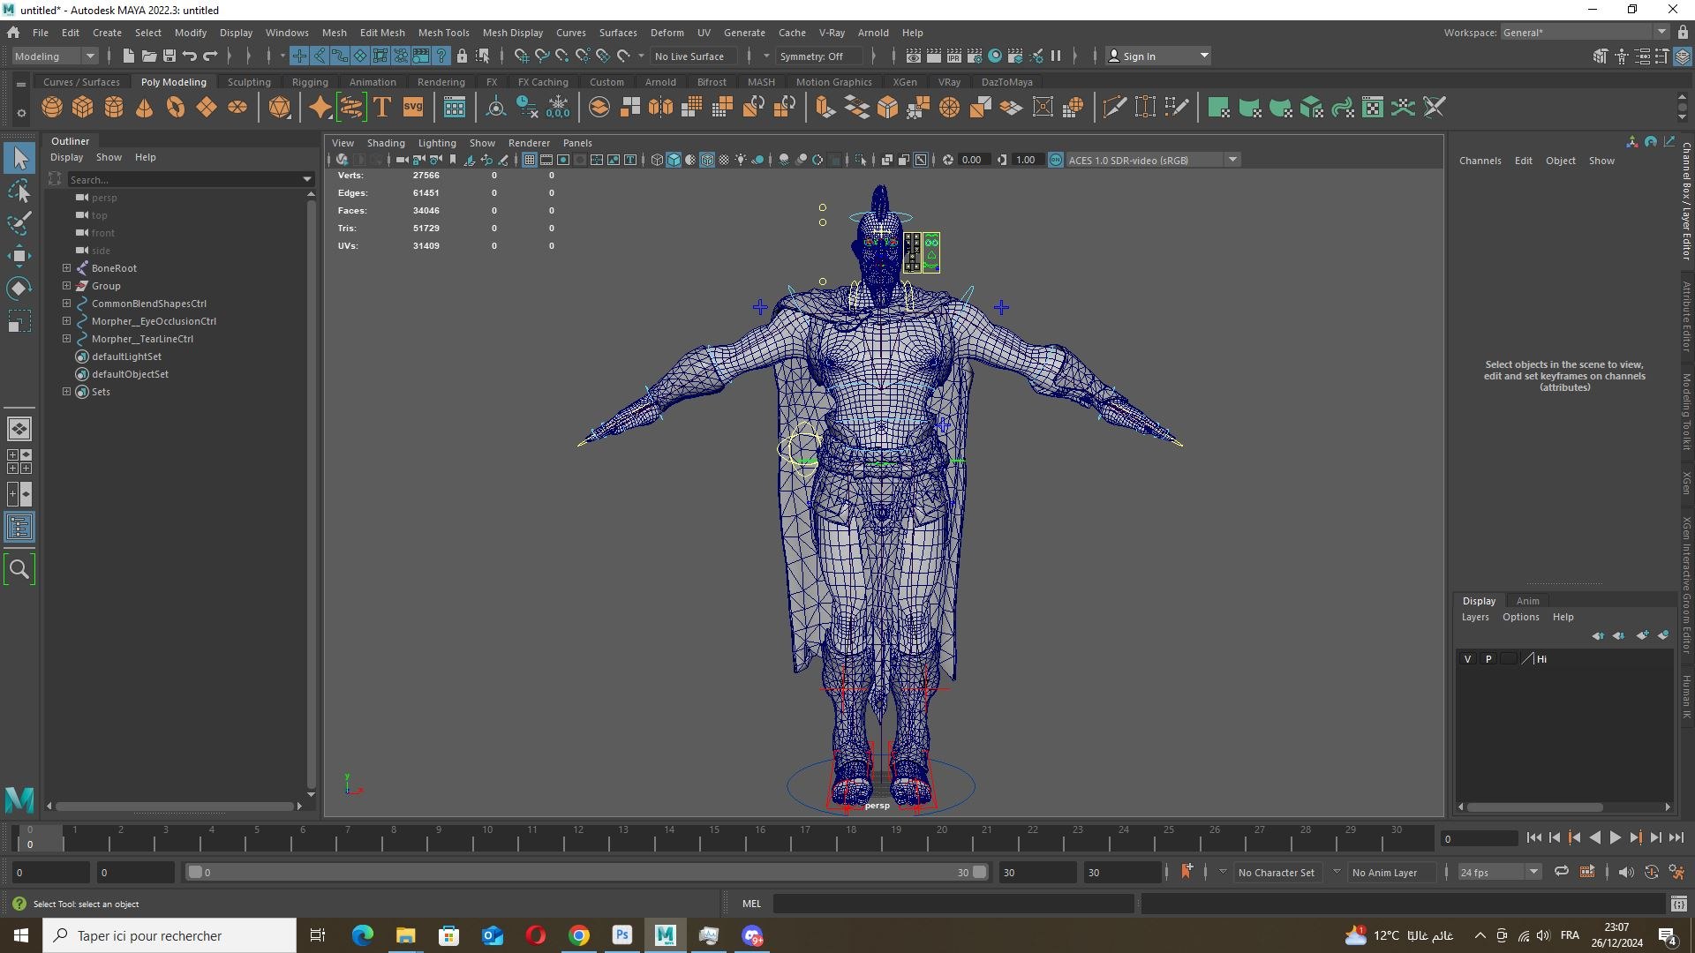The image size is (1695, 953).
Task: Open the Script Editor button
Action: [x=1678, y=904]
